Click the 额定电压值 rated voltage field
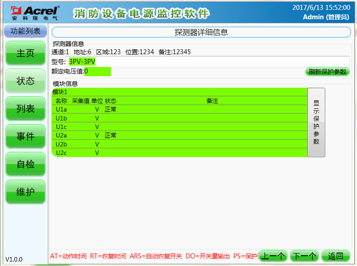 click(x=97, y=71)
